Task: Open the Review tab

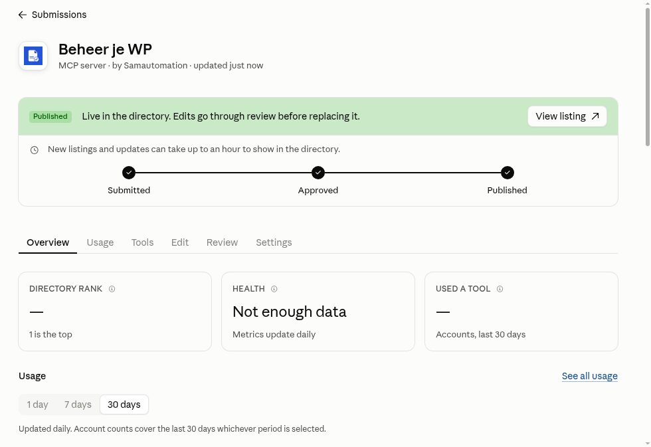Action: coord(222,242)
